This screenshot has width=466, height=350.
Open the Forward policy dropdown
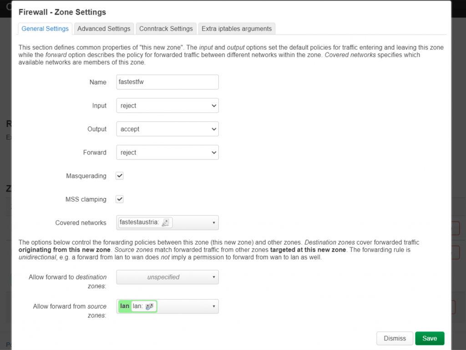(167, 152)
